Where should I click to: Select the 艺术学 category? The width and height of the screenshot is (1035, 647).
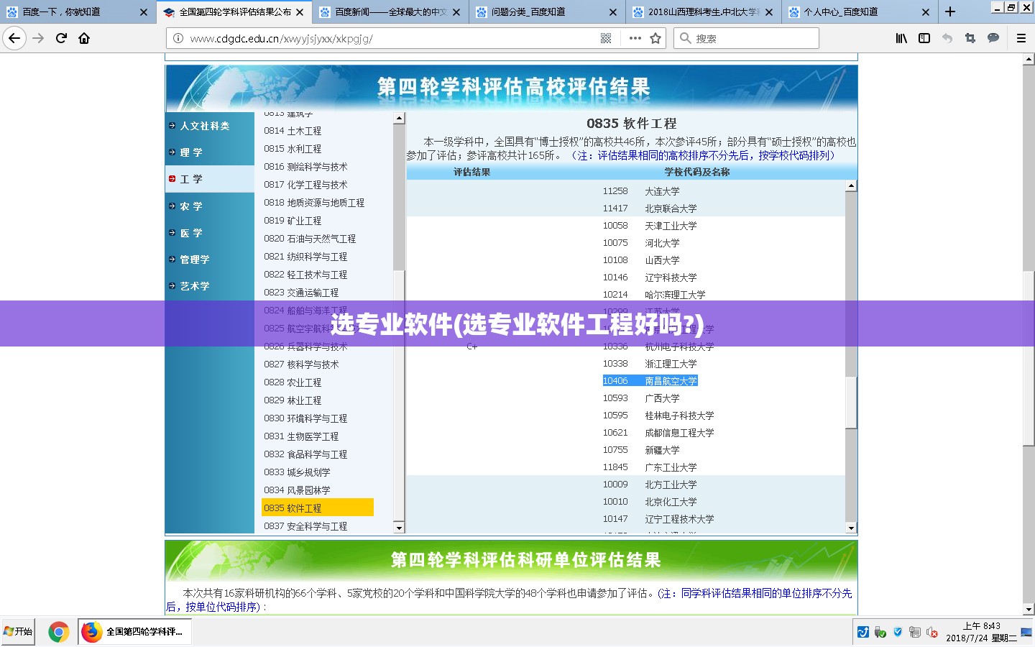(x=195, y=286)
